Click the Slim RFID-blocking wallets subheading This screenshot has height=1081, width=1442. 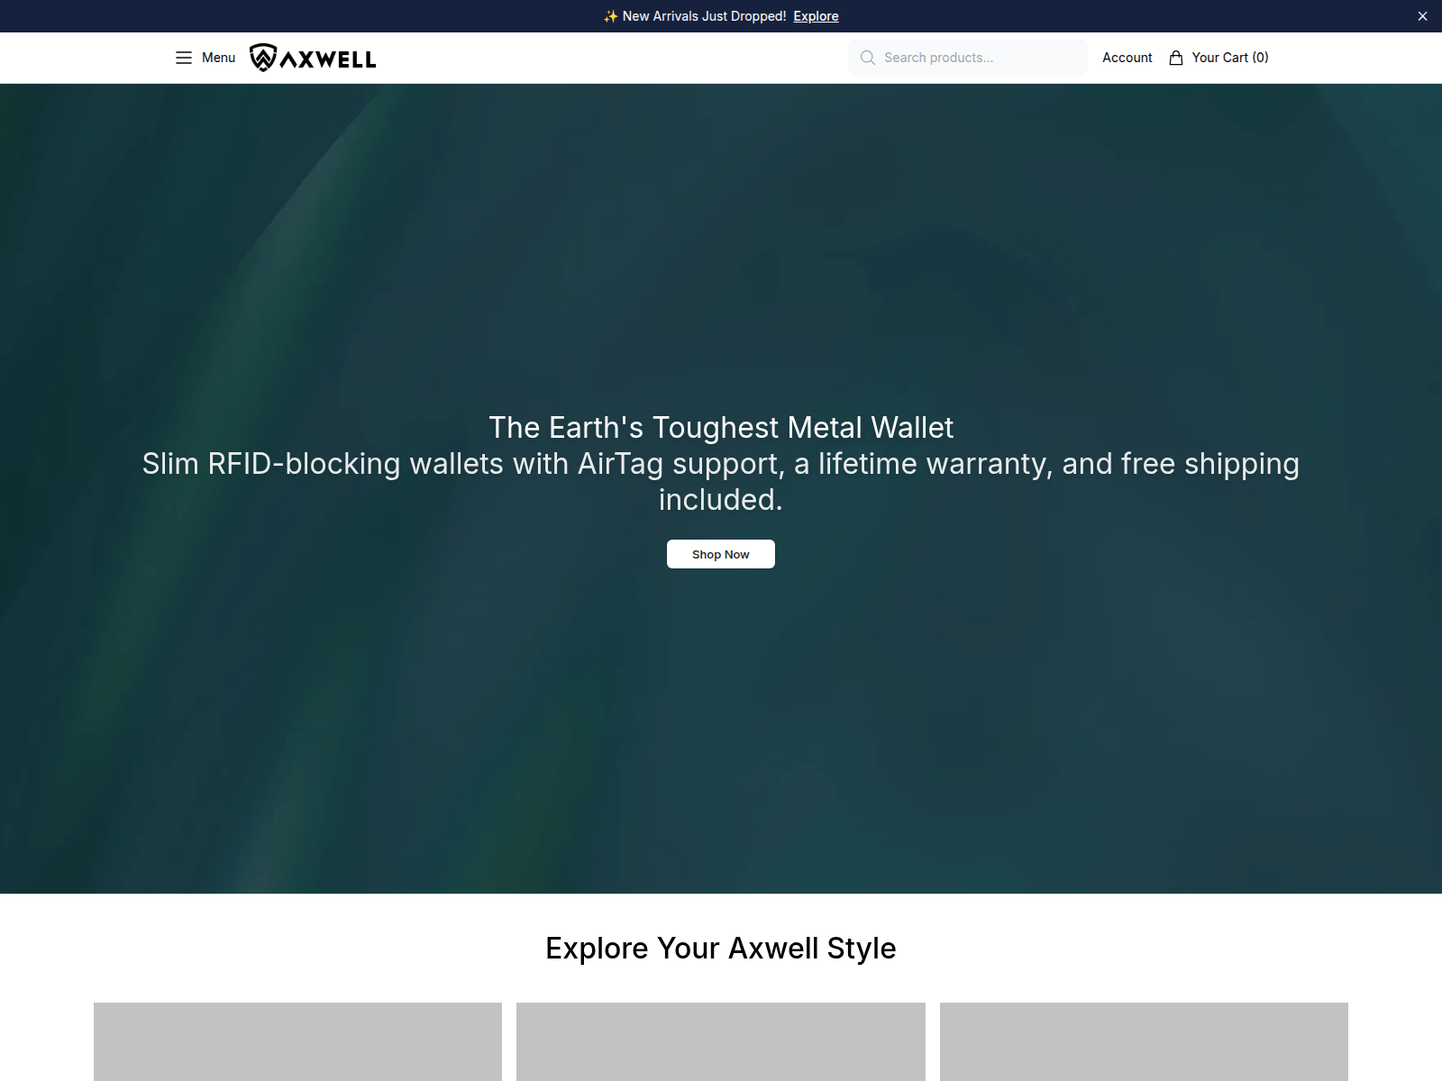tap(721, 482)
